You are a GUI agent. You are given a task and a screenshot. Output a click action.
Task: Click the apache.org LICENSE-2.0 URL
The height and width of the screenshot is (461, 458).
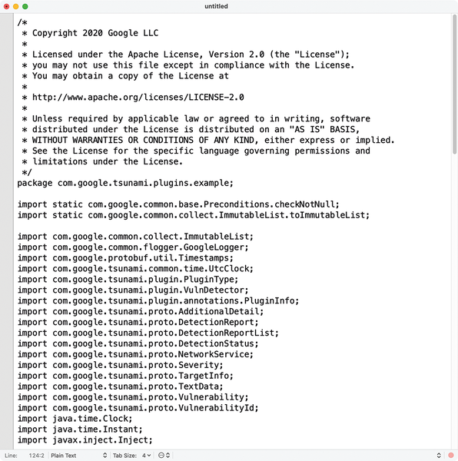(x=138, y=98)
